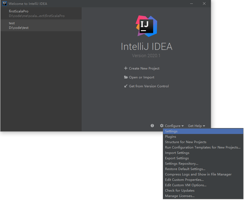The height and width of the screenshot is (200, 244).
Task: Click the Configure gear icon
Action: (x=162, y=126)
